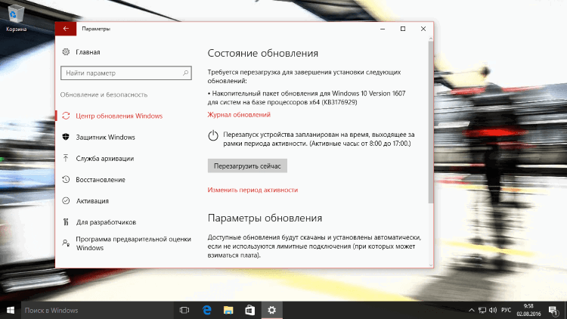Open the Windows Start menu
The height and width of the screenshot is (319, 567).
(11, 311)
